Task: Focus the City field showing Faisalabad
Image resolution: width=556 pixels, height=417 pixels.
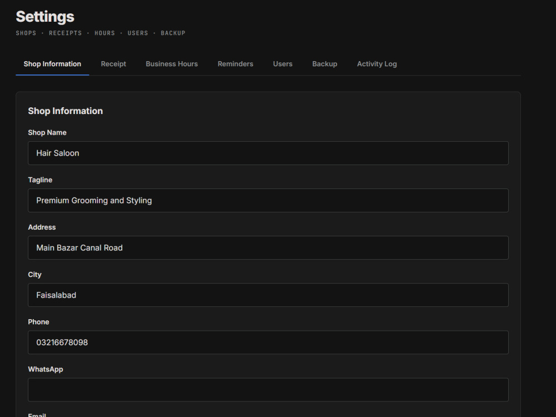Action: pos(268,295)
